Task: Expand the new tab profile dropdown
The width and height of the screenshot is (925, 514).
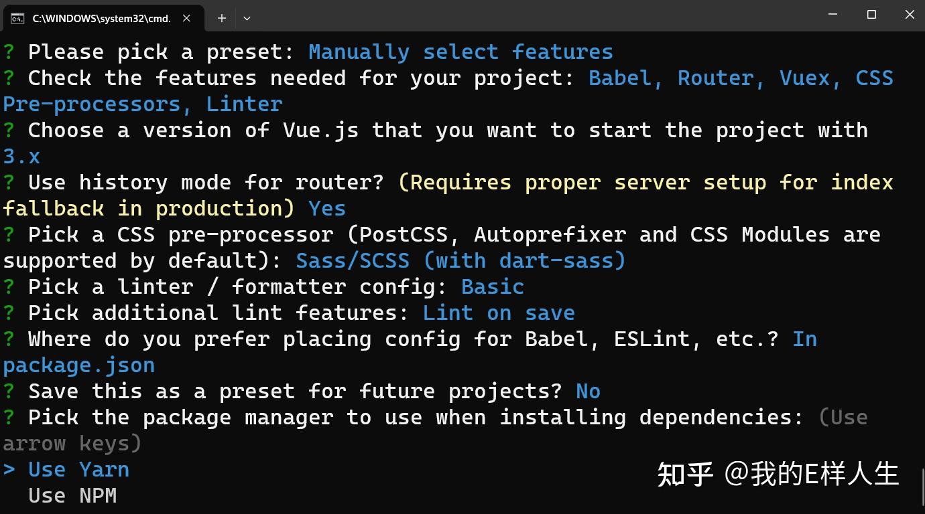Action: 247,18
